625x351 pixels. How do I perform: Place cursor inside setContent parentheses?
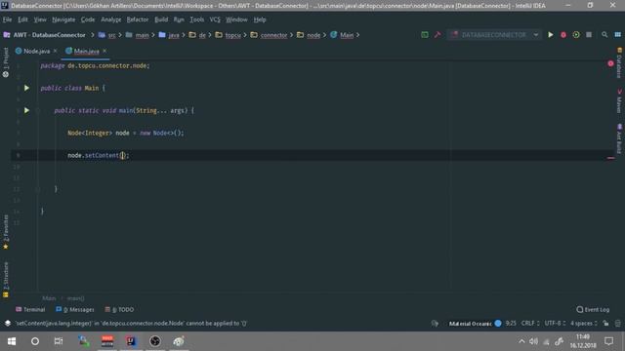(x=123, y=156)
